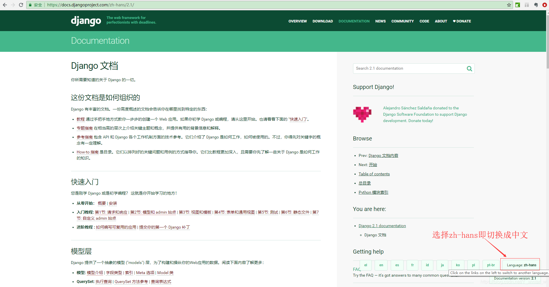The height and width of the screenshot is (287, 549).
Task: Click the green extension icon in toolbar
Action: pyautogui.click(x=518, y=5)
